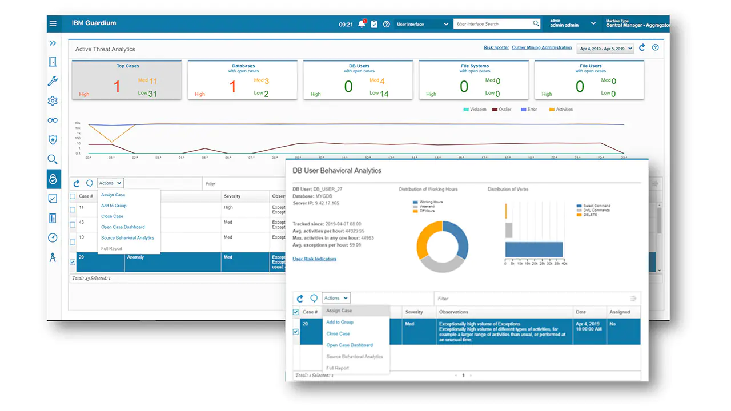Choose Open Case Dashboard in DB User panel menu
This screenshot has width=731, height=411.
[350, 345]
